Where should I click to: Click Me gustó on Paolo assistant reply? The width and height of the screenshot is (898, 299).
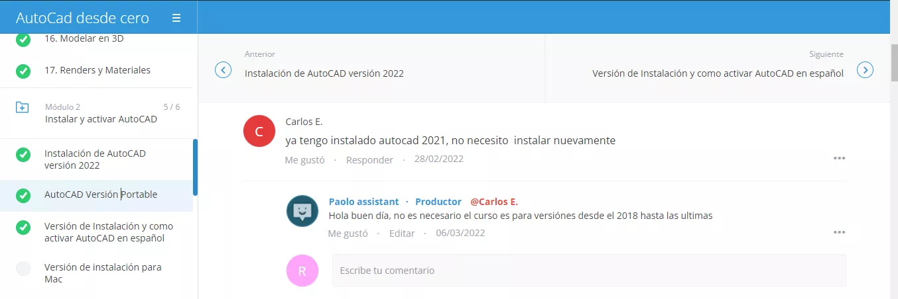coord(348,234)
